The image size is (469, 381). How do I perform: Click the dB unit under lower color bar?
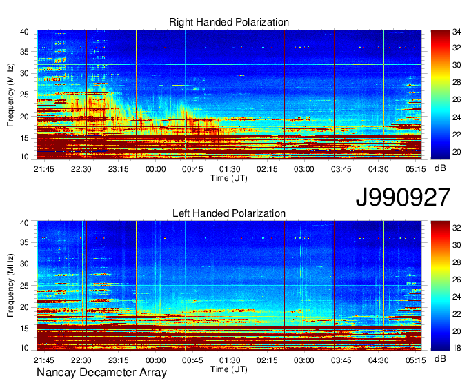click(x=440, y=359)
